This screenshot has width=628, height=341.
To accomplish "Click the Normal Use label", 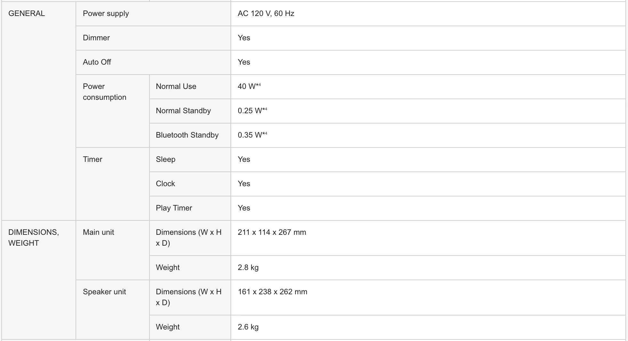I will pos(176,86).
